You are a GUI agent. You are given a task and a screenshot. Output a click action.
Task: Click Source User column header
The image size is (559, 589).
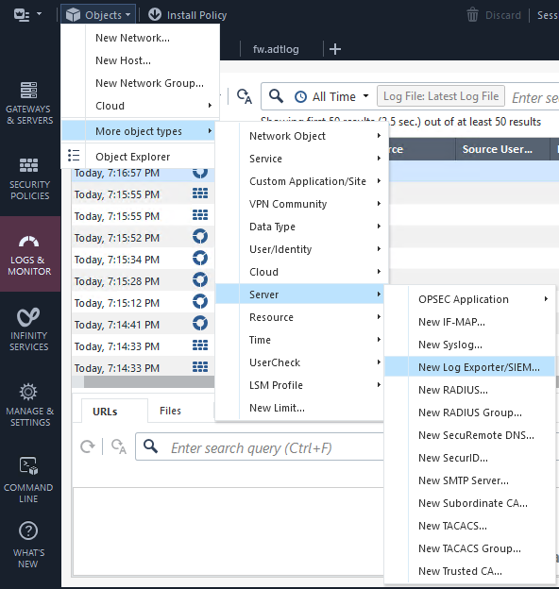(x=502, y=149)
